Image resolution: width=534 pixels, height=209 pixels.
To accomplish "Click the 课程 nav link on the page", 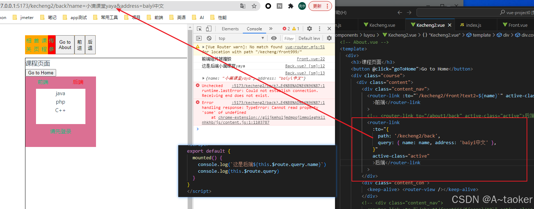I will tap(44, 45).
